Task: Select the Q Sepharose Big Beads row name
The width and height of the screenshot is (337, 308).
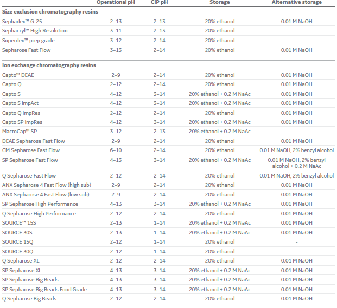Action: (29, 299)
